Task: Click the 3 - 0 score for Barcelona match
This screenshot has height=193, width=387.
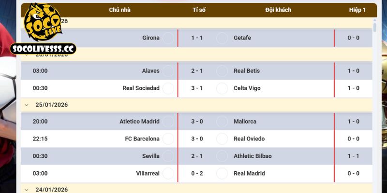Action: tap(197, 139)
